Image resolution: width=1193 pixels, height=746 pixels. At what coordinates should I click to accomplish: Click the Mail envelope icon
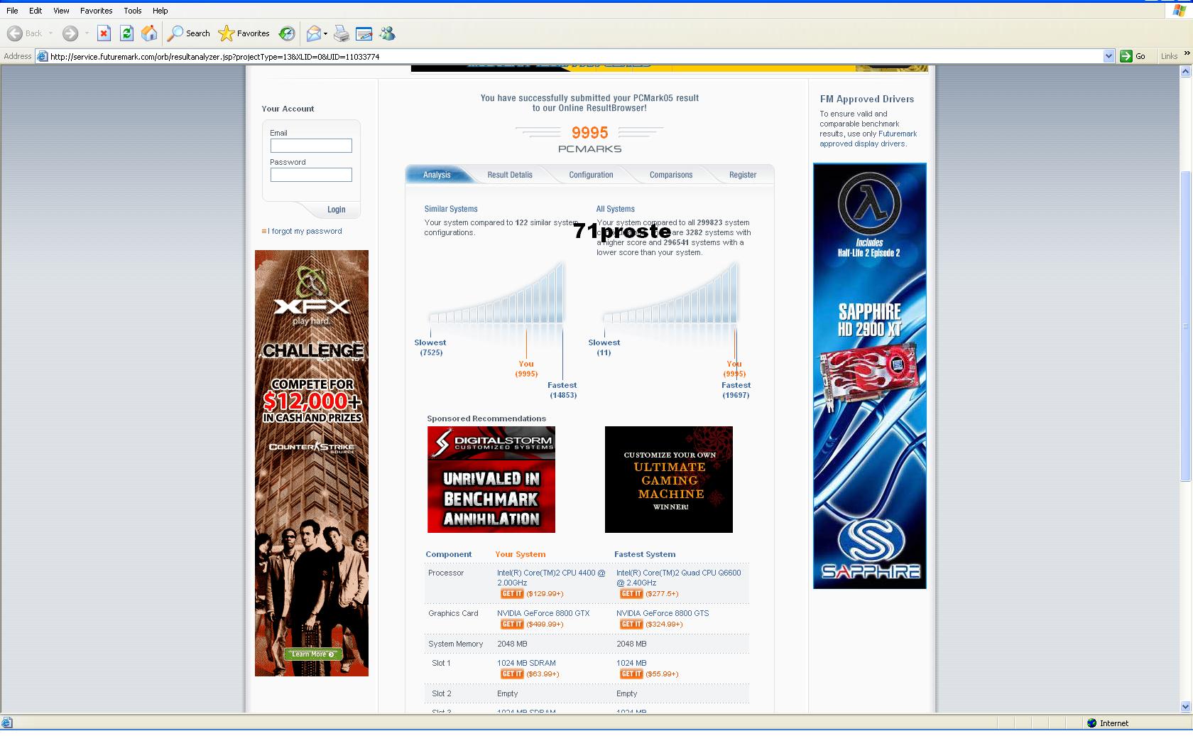313,33
